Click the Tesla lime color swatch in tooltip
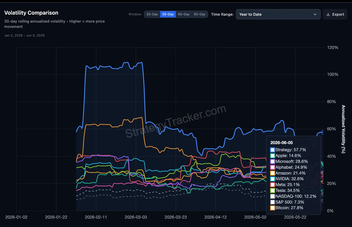The height and width of the screenshot is (227, 352). pos(273,191)
